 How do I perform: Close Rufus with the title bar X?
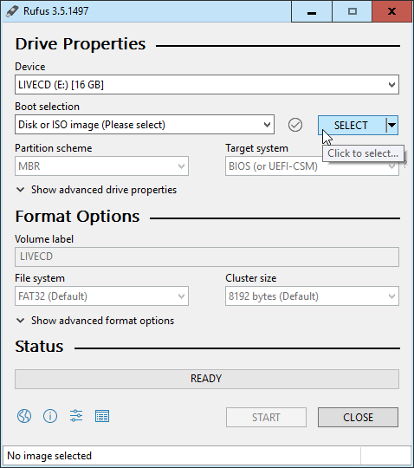coord(392,11)
